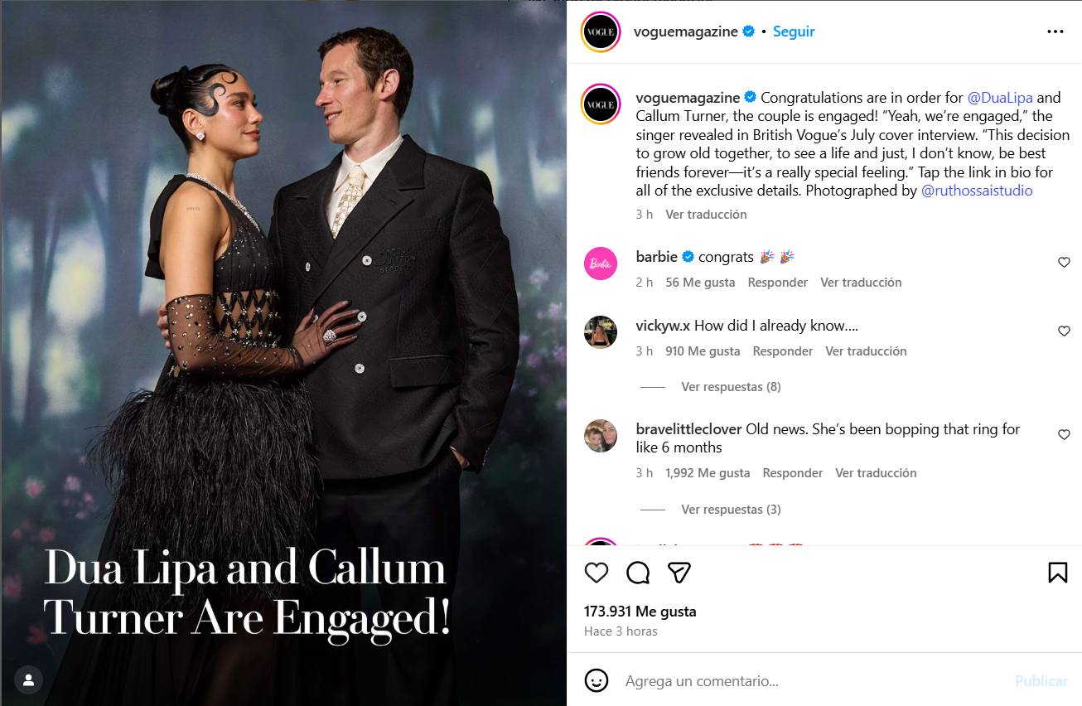Viewport: 1082px width, 706px height.
Task: Open the three-dot more options menu
Action: coord(1055,31)
